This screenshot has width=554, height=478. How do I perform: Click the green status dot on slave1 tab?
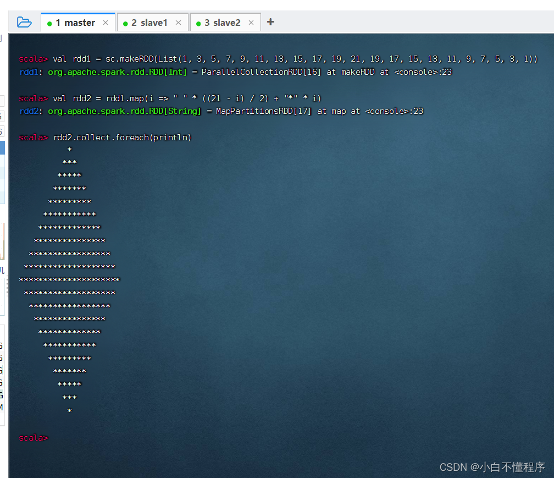coord(125,24)
